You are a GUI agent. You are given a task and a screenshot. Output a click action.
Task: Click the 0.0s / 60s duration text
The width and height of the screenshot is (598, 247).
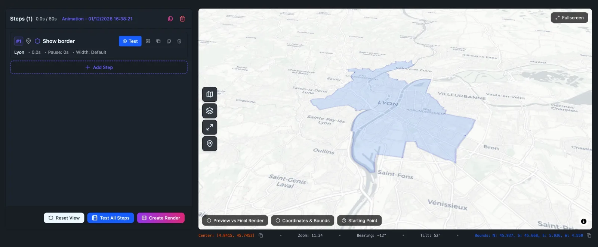pyautogui.click(x=46, y=19)
